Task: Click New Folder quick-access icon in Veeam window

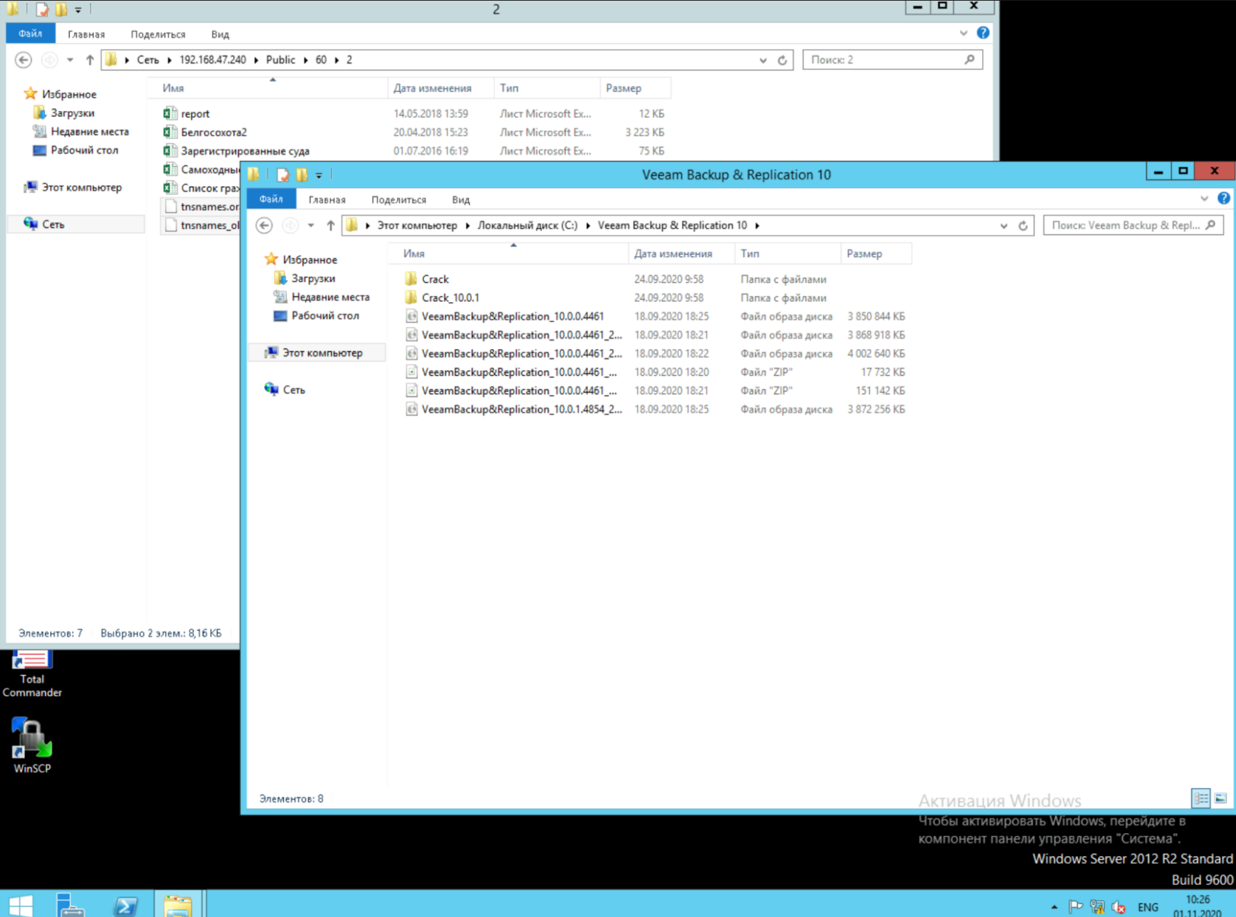Action: pyautogui.click(x=302, y=175)
